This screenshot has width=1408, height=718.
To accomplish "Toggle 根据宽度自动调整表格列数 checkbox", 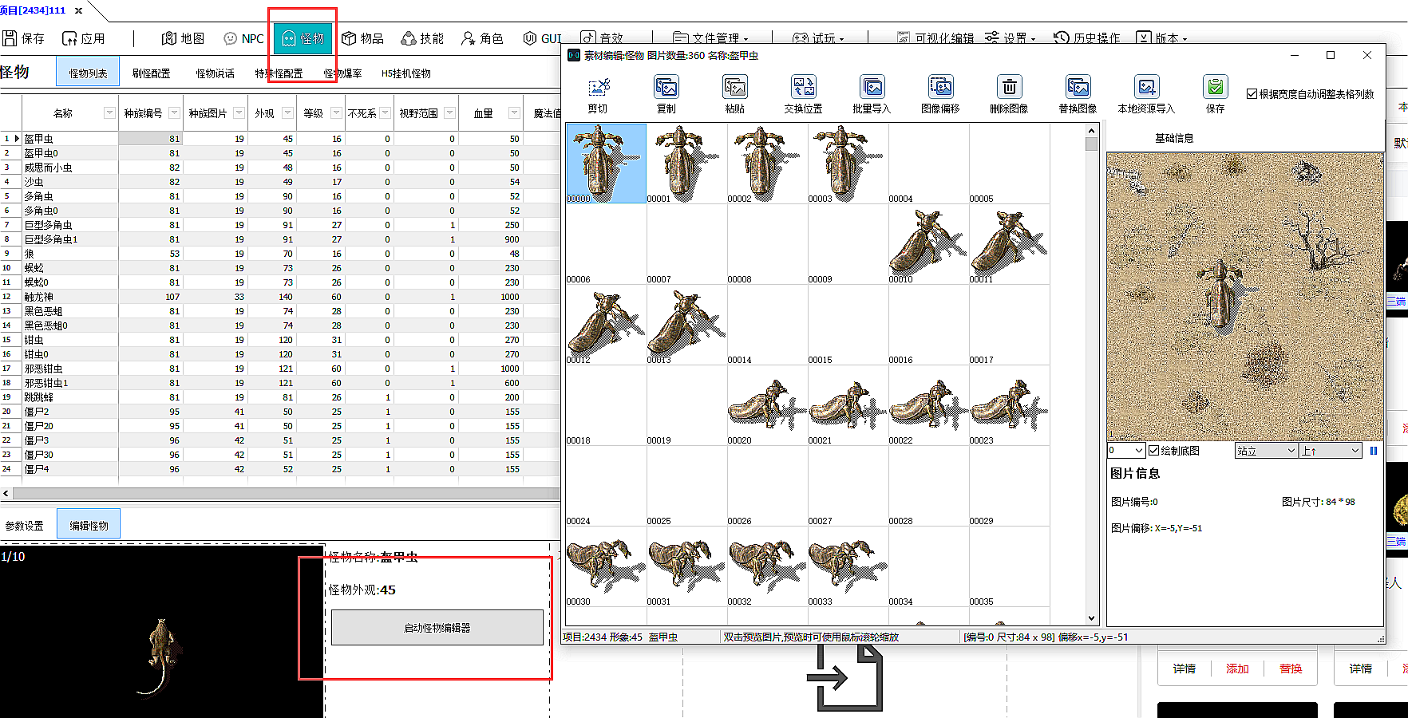I will pyautogui.click(x=1252, y=94).
